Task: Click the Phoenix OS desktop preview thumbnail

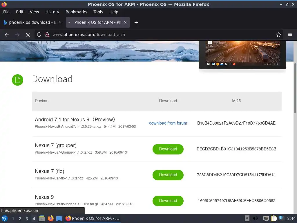Action: [242, 54]
